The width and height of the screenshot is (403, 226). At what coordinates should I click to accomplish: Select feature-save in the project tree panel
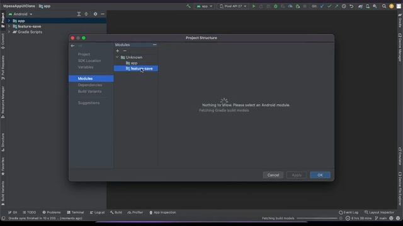[x=30, y=26]
